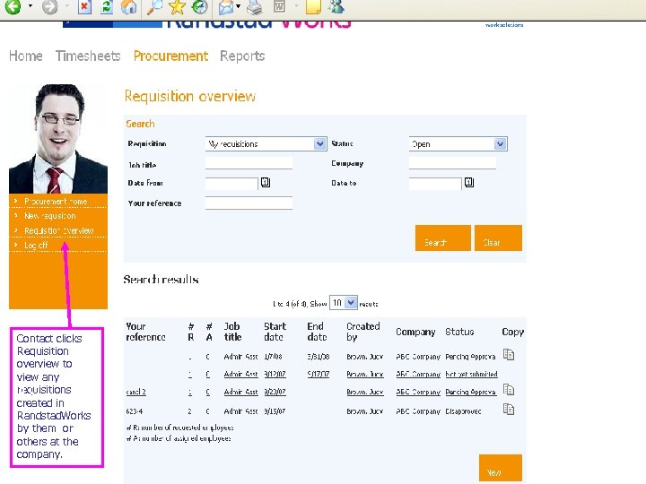646x484 pixels.
Task: Go to browser Home page icon
Action: (128, 6)
